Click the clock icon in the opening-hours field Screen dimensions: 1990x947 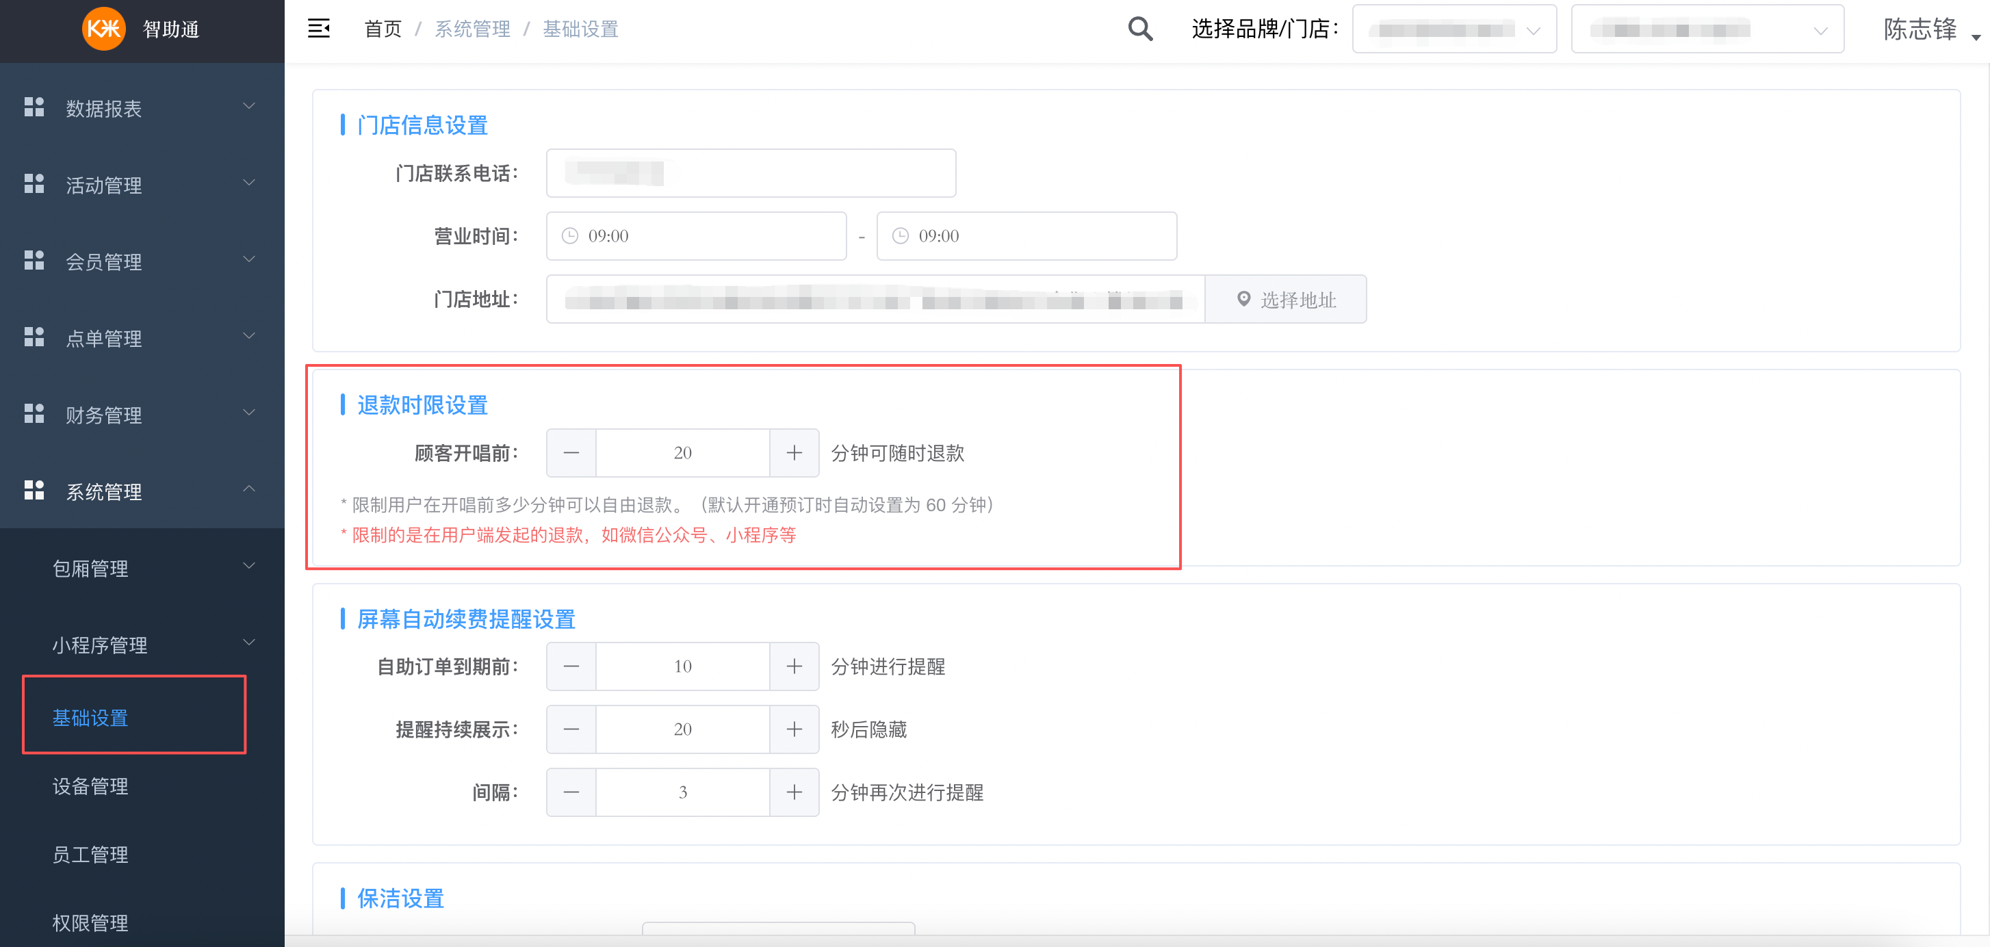pyautogui.click(x=570, y=235)
